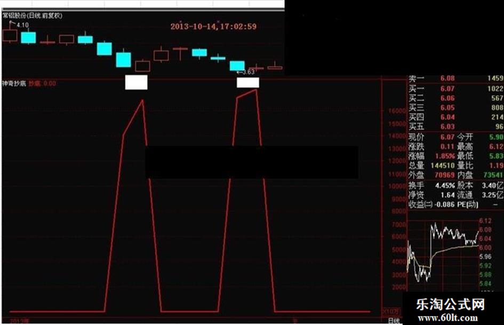Click the 买一 volume 1022
Screen dimensions: 504x325
point(495,89)
